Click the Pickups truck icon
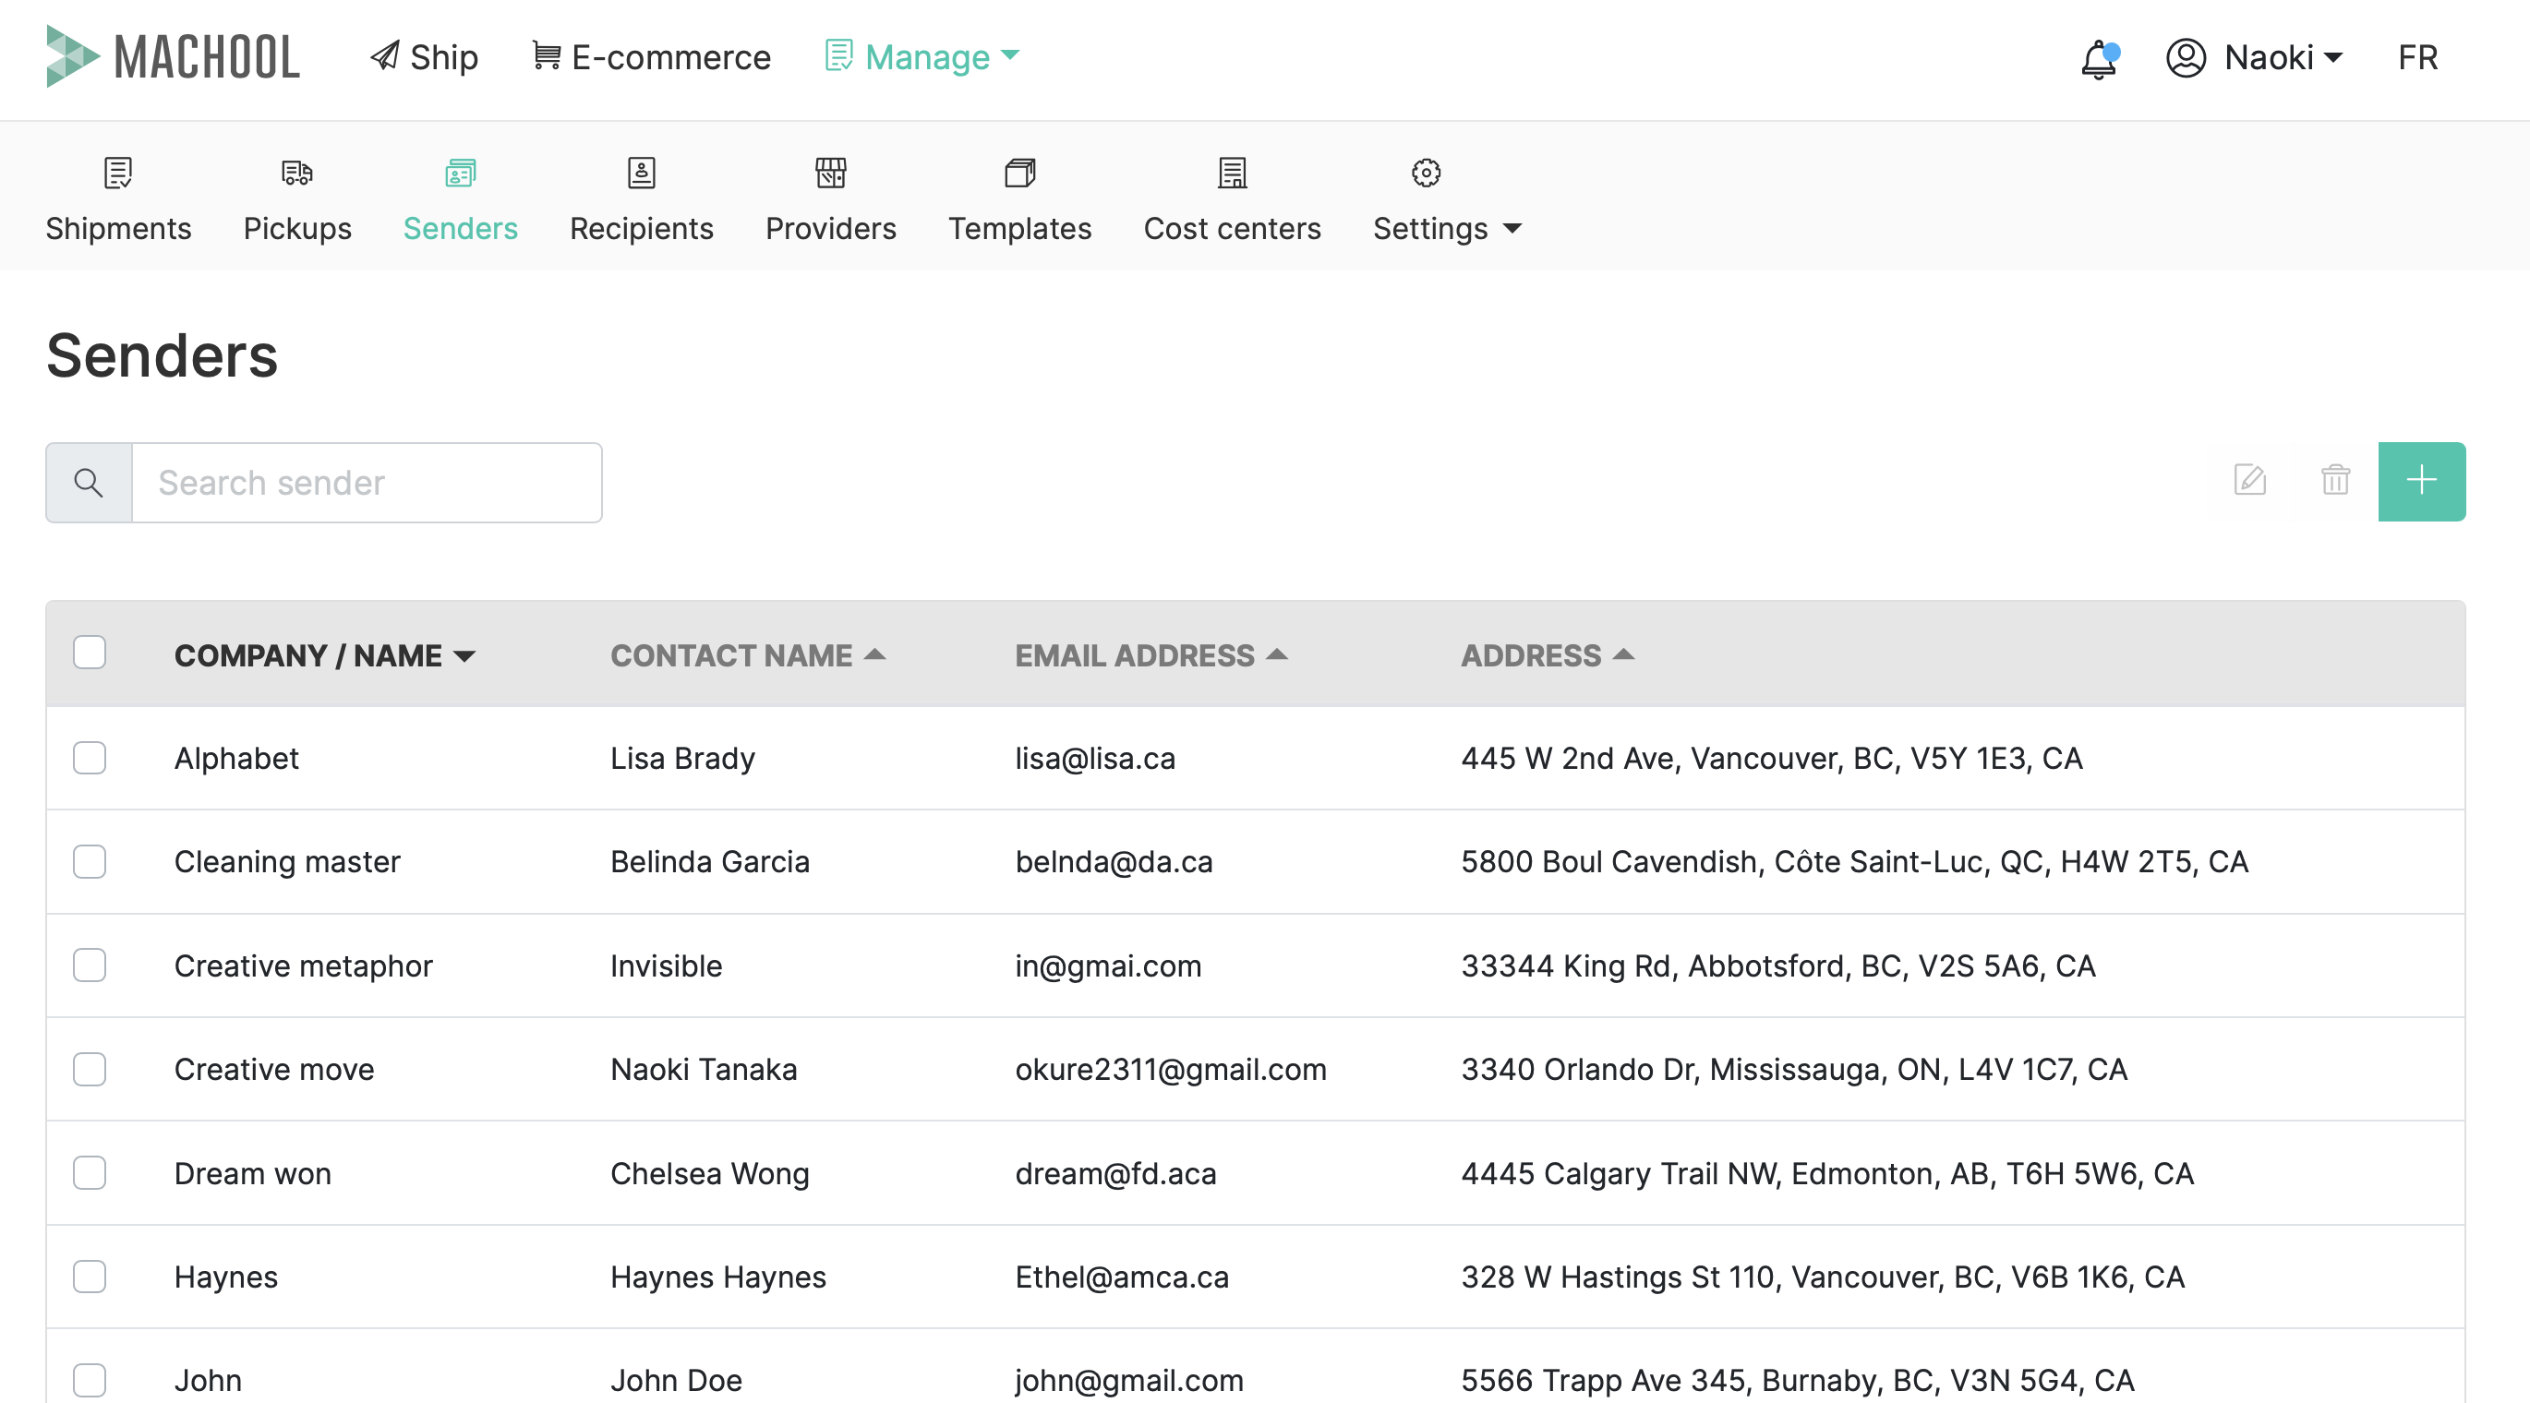The image size is (2530, 1403). click(296, 173)
